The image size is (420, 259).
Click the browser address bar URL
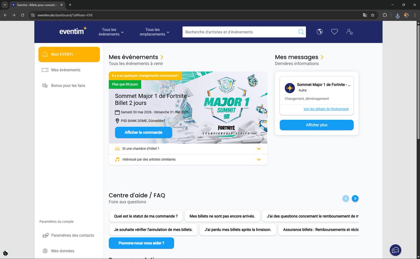pos(65,15)
